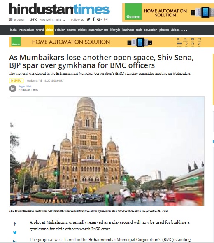Open the Hindustan Times Twitter page icon
This screenshot has width=214, height=243.
[88, 19]
